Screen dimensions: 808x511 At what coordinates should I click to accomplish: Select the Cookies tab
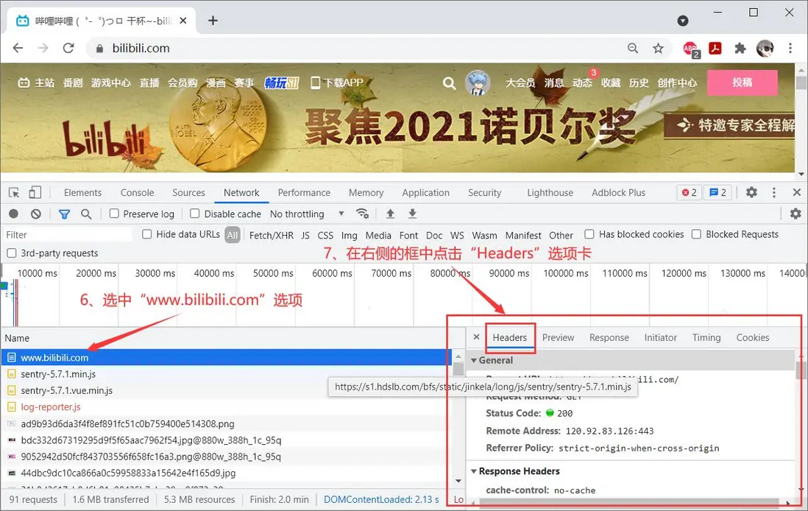pyautogui.click(x=752, y=338)
